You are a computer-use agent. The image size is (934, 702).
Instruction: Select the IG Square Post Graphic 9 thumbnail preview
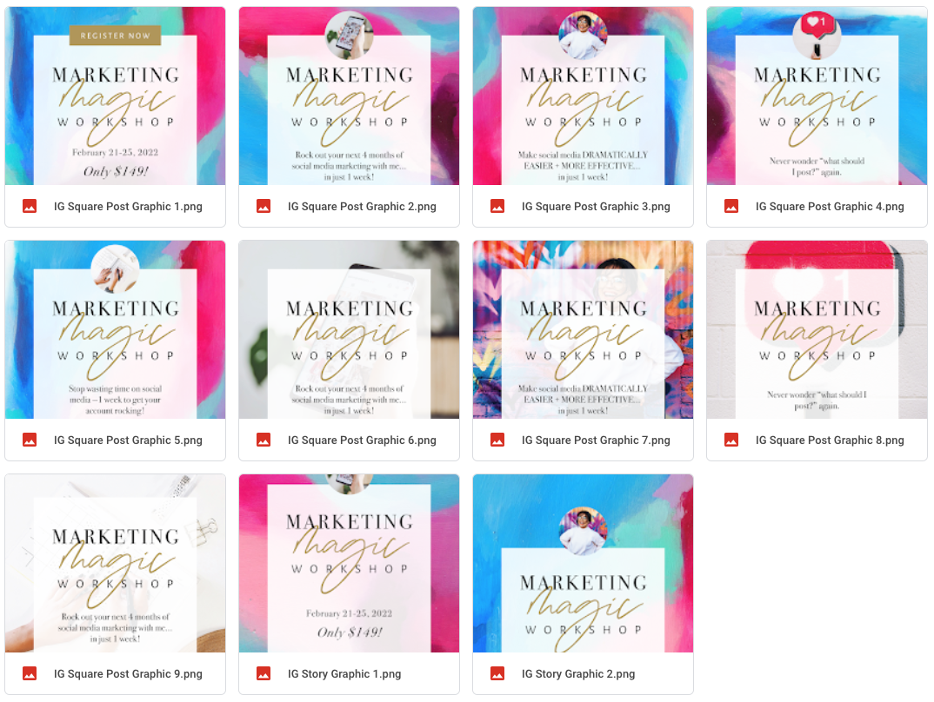tap(115, 563)
